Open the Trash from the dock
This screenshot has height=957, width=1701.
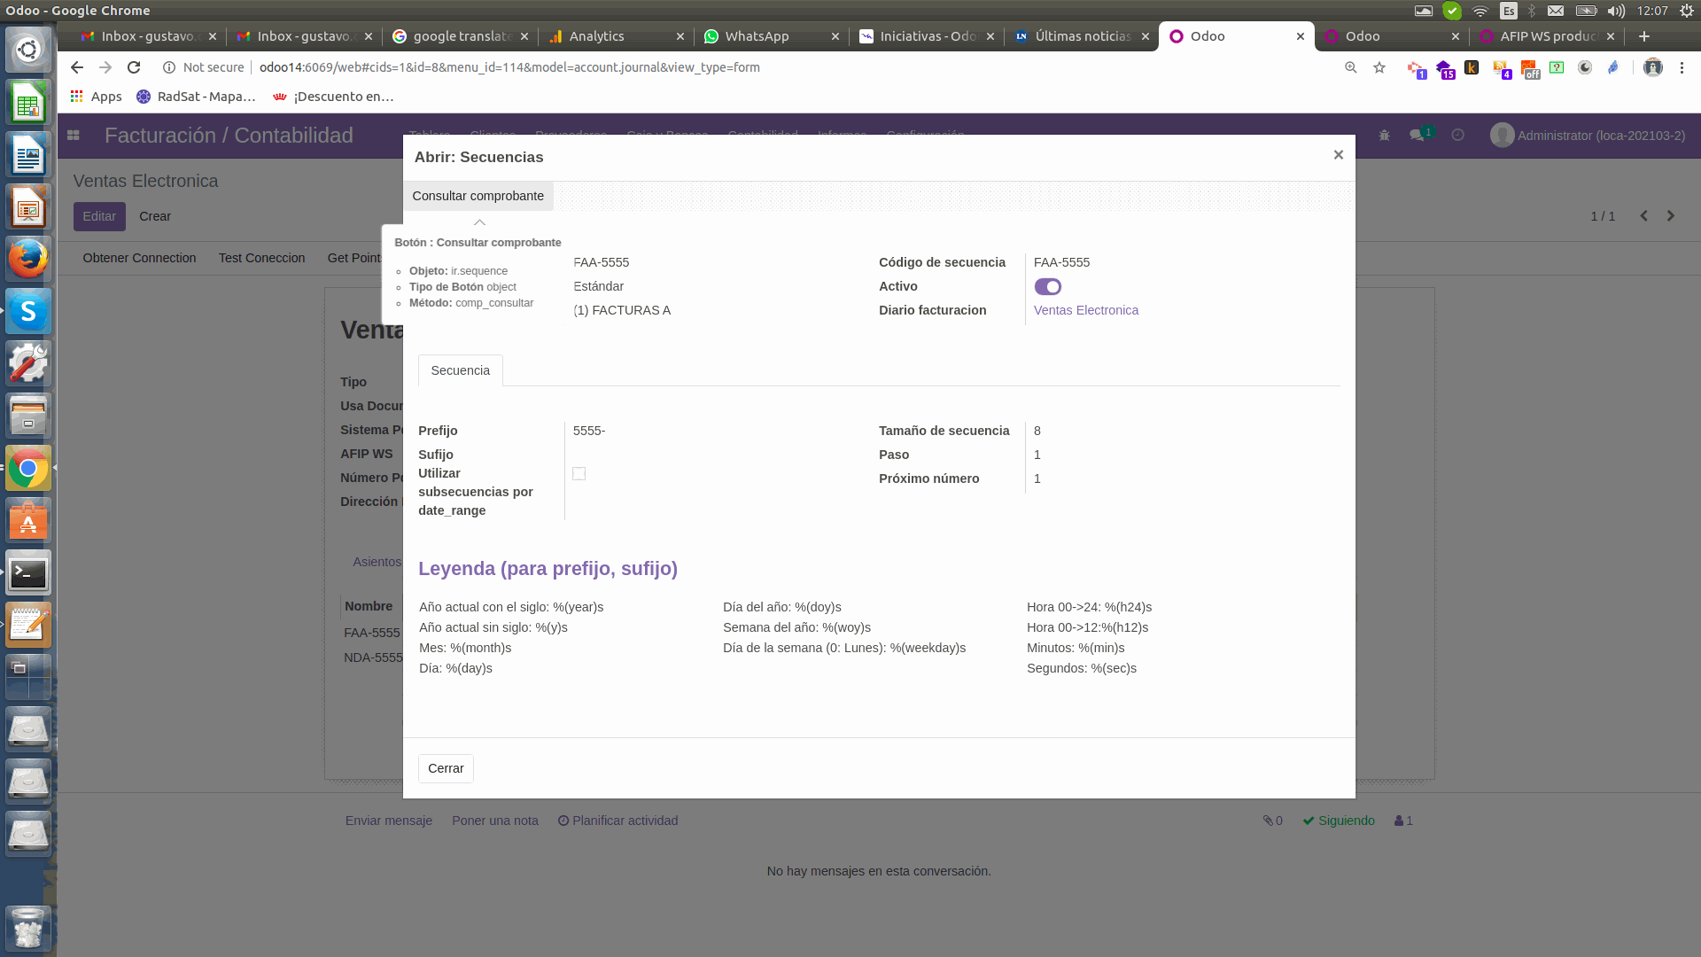(28, 928)
